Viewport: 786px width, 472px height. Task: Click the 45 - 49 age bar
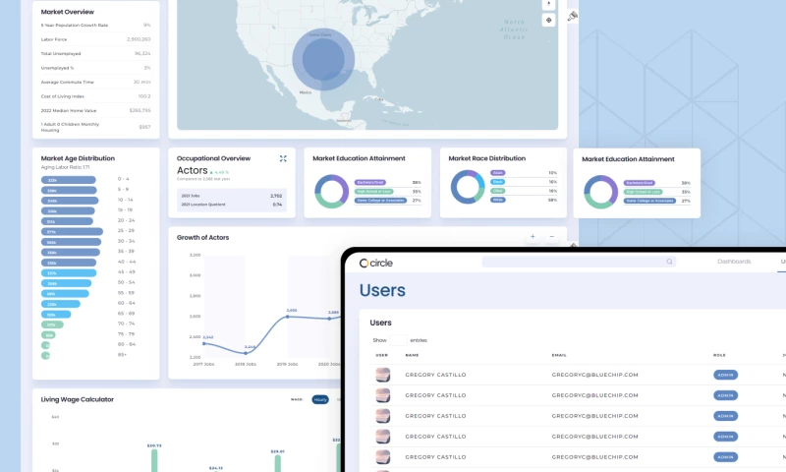click(69, 273)
